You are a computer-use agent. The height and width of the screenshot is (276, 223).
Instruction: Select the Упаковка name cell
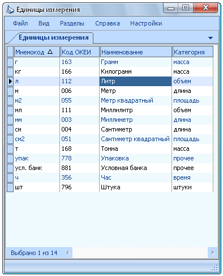coord(136,159)
